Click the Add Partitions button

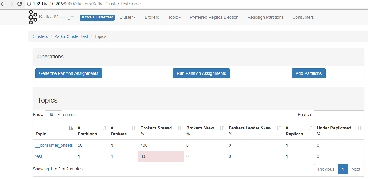point(309,73)
